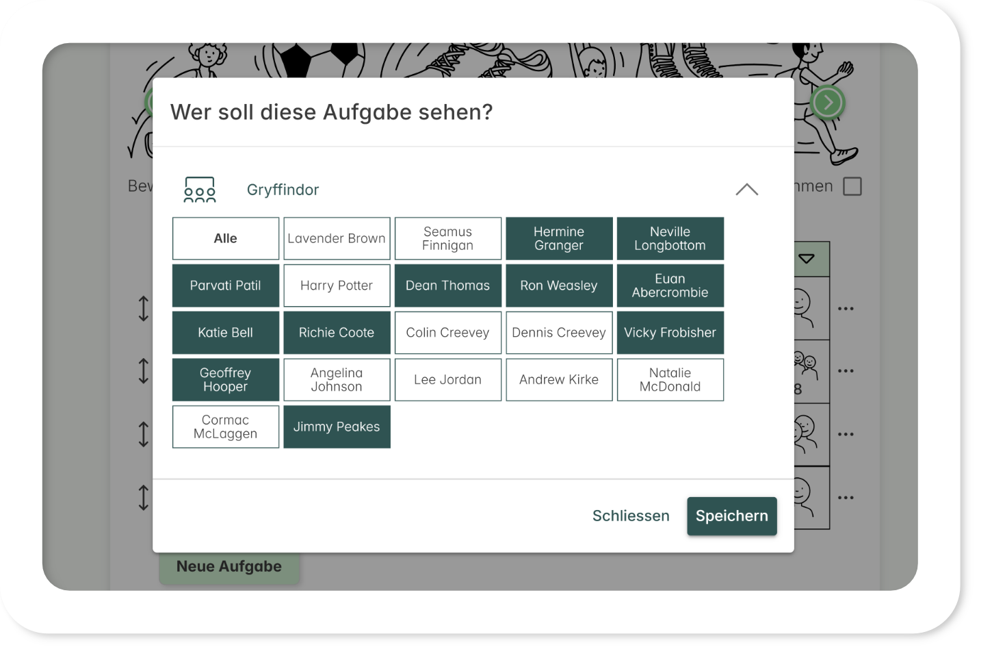Image resolution: width=992 pixels, height=671 pixels.
Task: Open the third row's three-dot menu
Action: [x=846, y=434]
